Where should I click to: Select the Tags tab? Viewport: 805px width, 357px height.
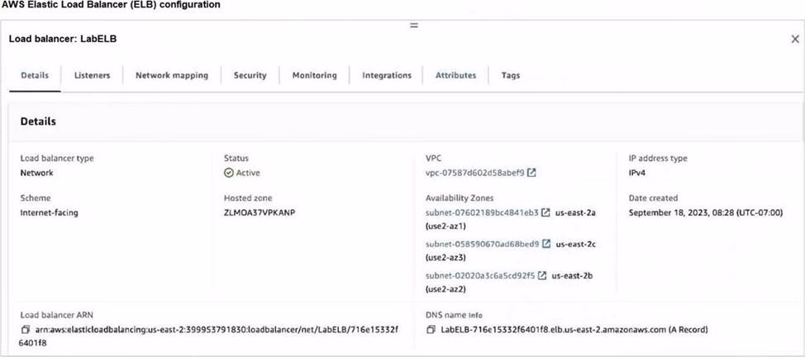511,75
